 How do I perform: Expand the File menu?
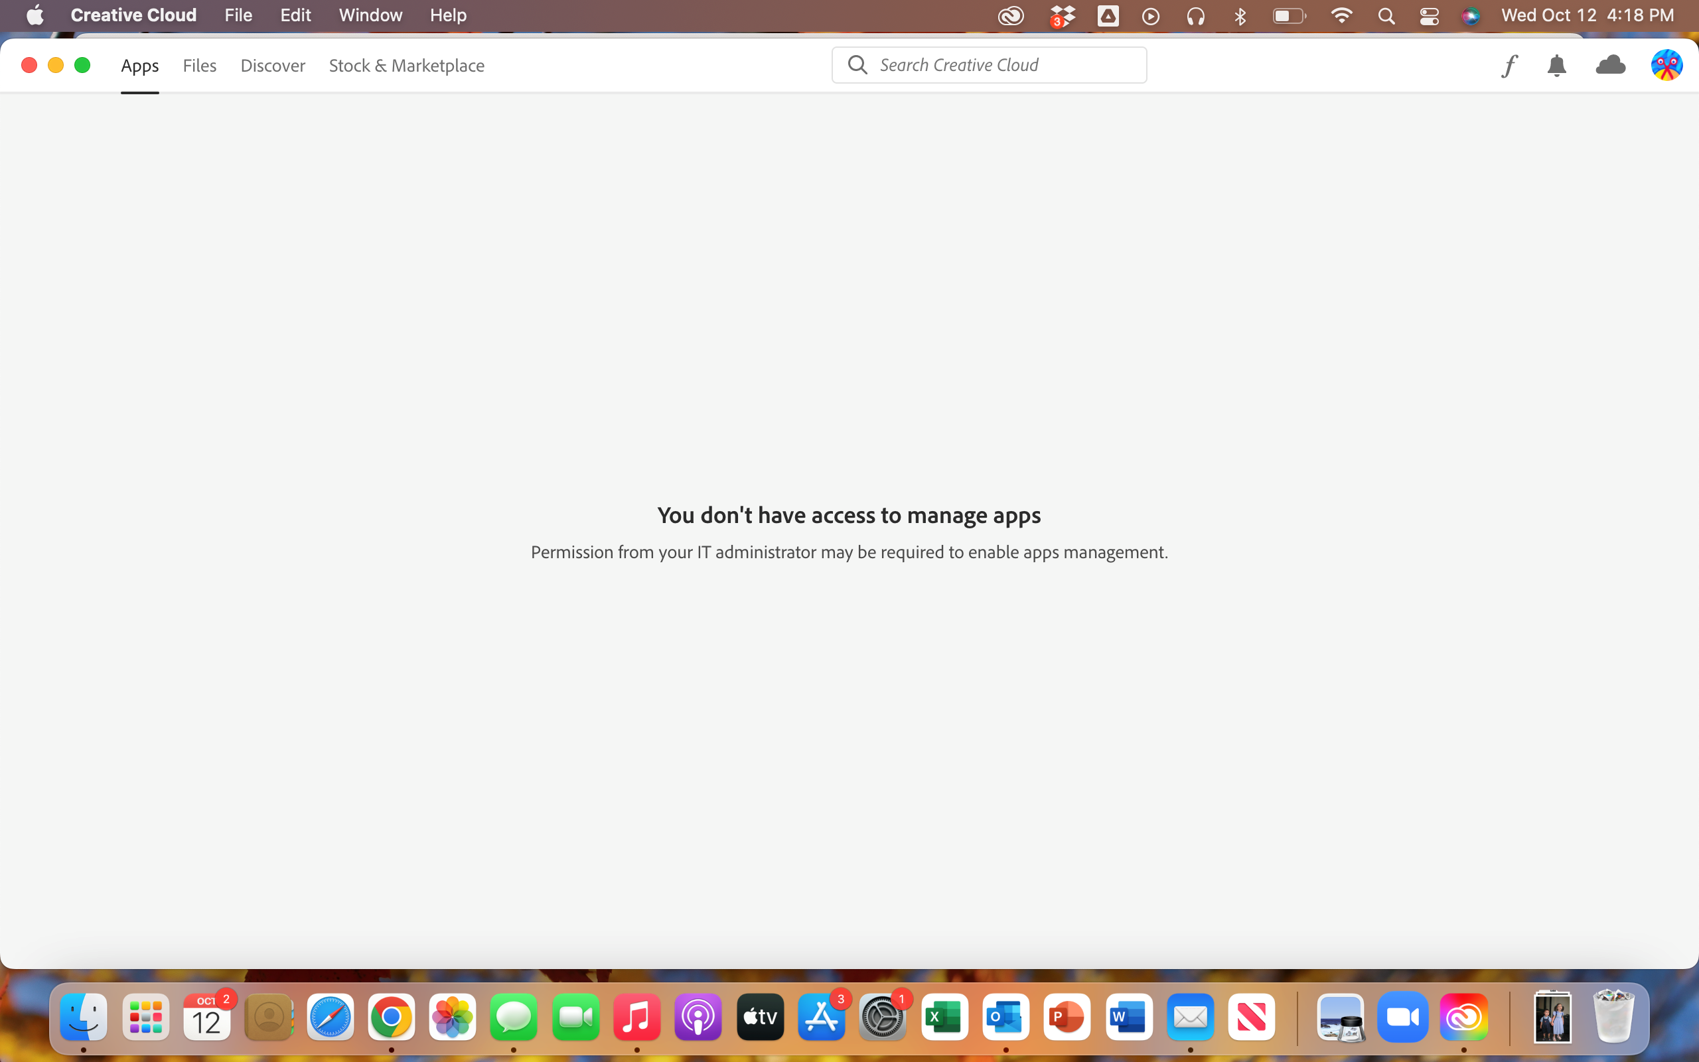238,15
